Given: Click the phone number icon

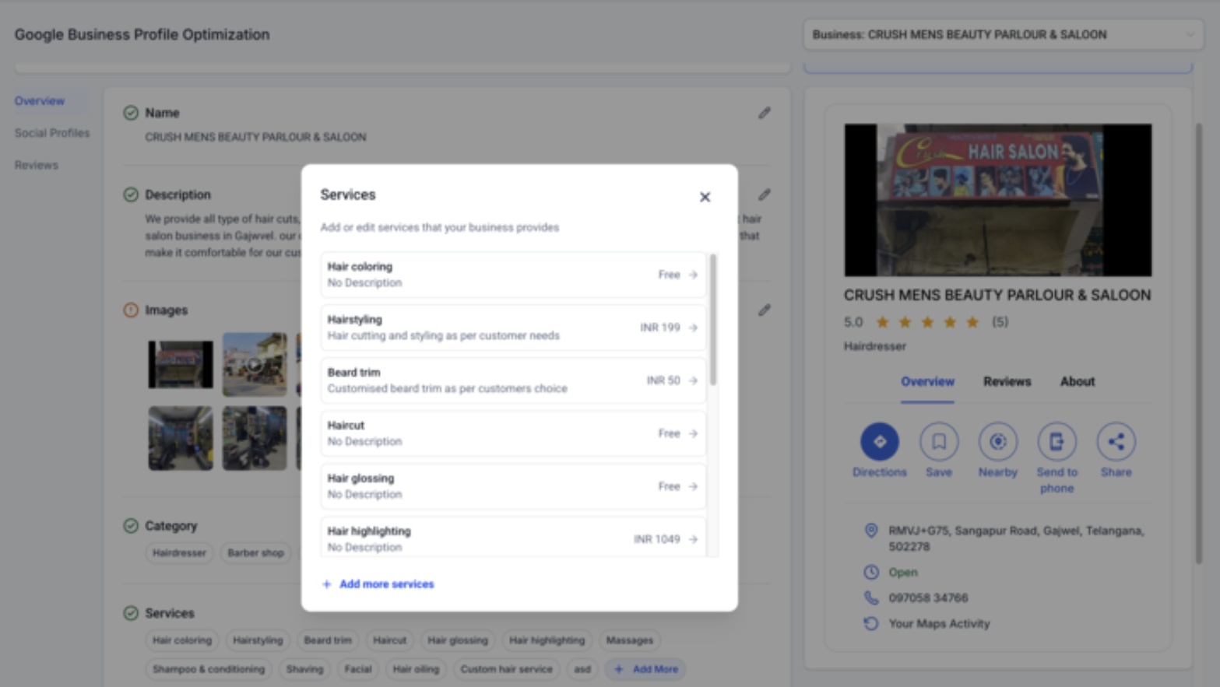Looking at the screenshot, I should (x=871, y=598).
